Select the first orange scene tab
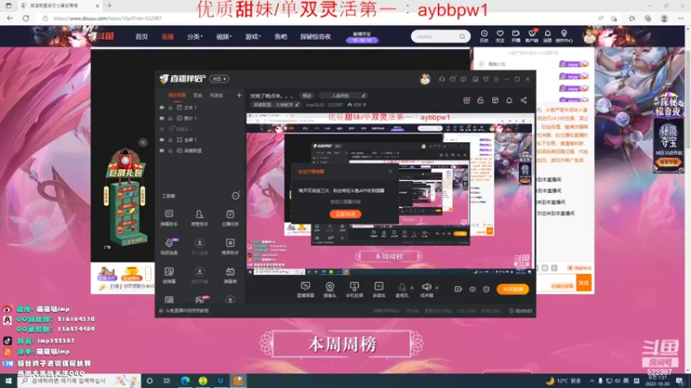 coord(177,95)
